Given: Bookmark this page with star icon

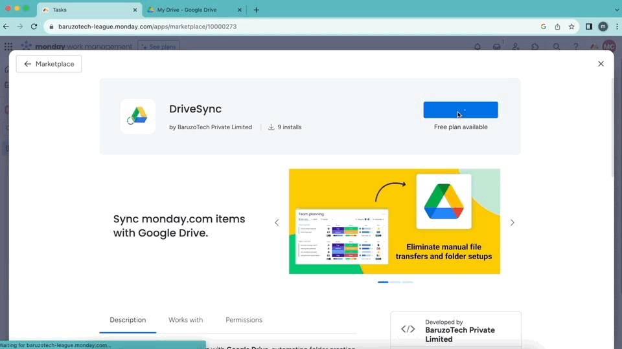Looking at the screenshot, I should click(x=571, y=26).
